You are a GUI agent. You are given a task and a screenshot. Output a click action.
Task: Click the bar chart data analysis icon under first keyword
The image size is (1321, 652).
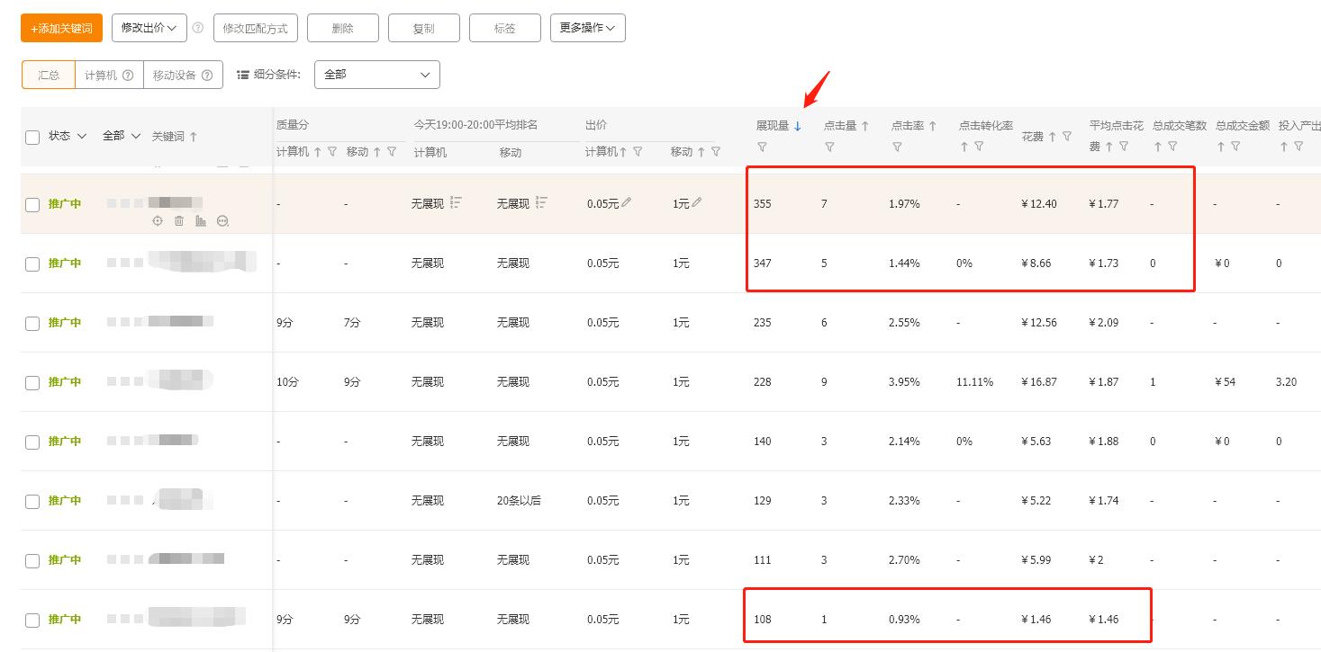point(200,220)
